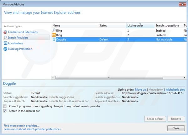Viewport: 188px width, 135px height.
Task: Open the Accelerators add-on type
Action: pyautogui.click(x=15, y=43)
